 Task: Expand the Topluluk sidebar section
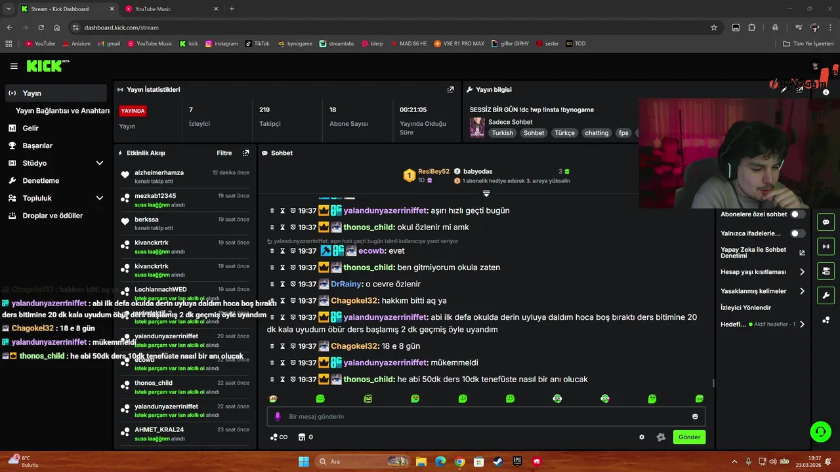[x=100, y=198]
